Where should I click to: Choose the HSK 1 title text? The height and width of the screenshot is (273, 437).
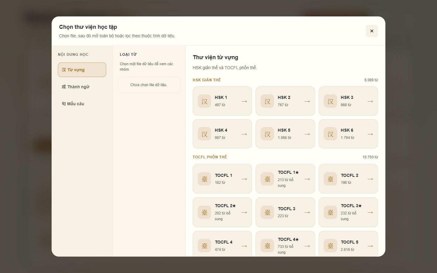(221, 97)
